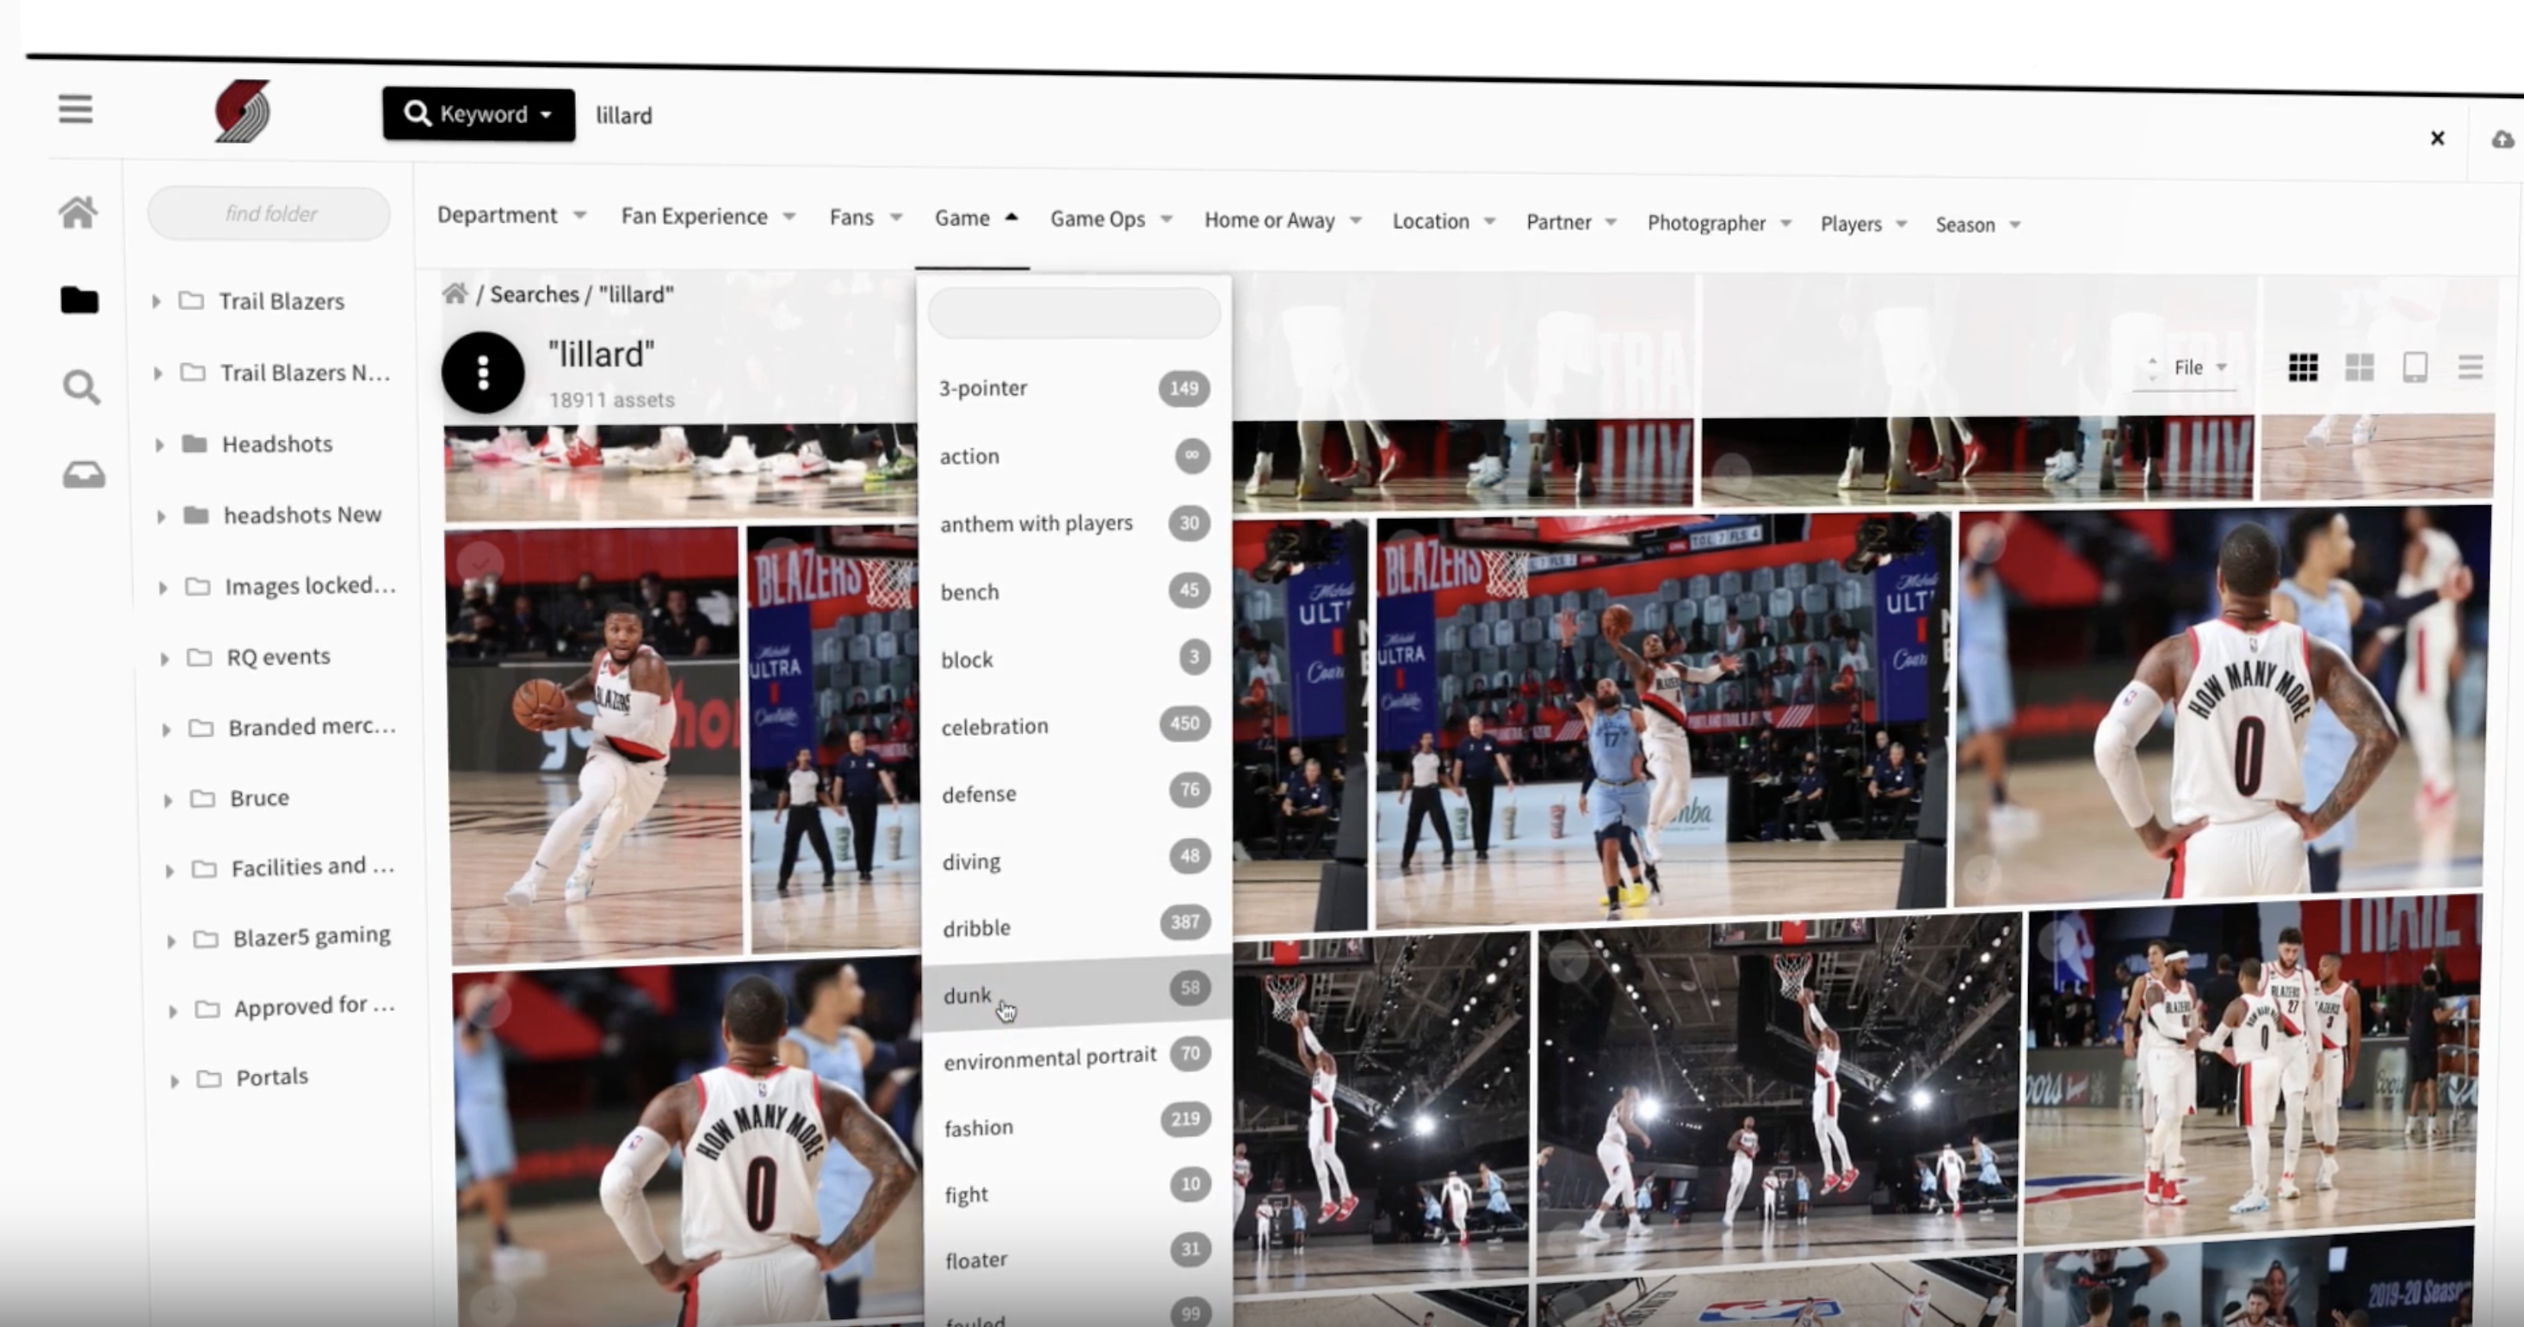This screenshot has height=1327, width=2524.
Task: Switch to single asset view
Action: 2416,367
